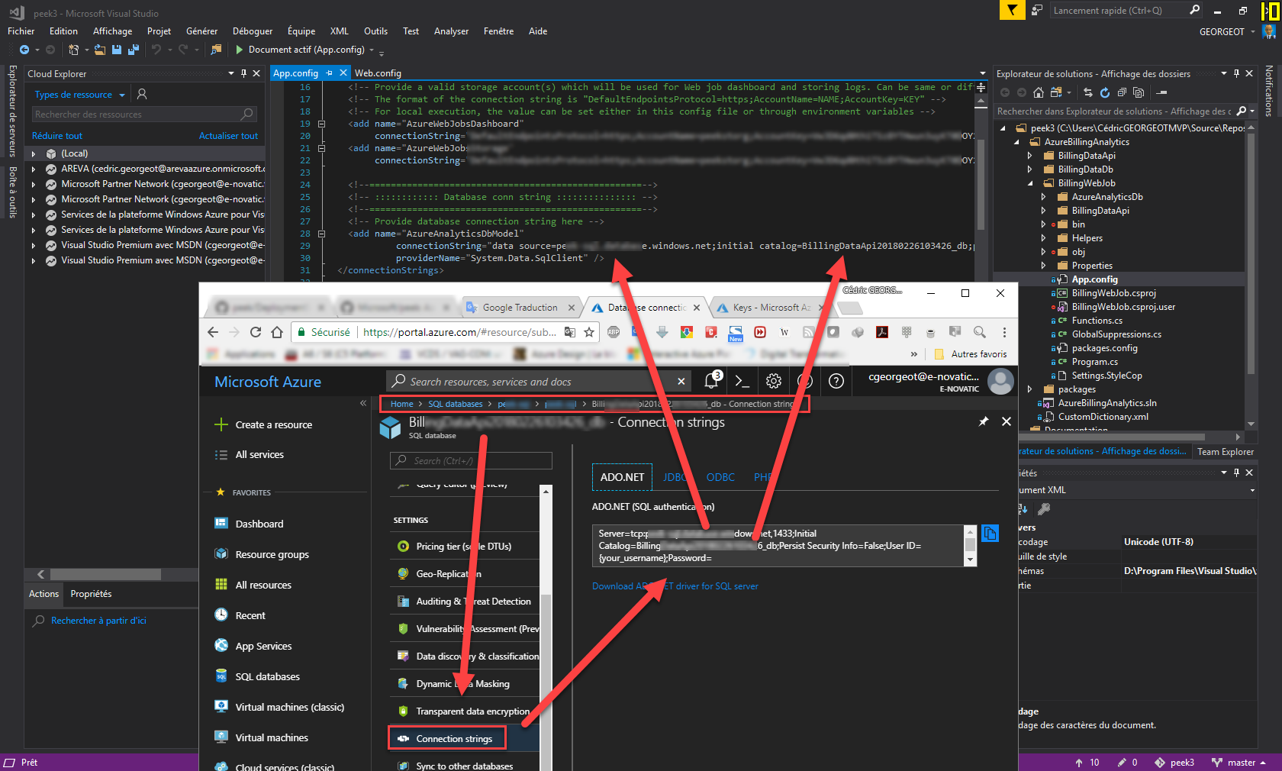1282x771 pixels.
Task: Click Download ADO.NET driver link
Action: (x=675, y=586)
